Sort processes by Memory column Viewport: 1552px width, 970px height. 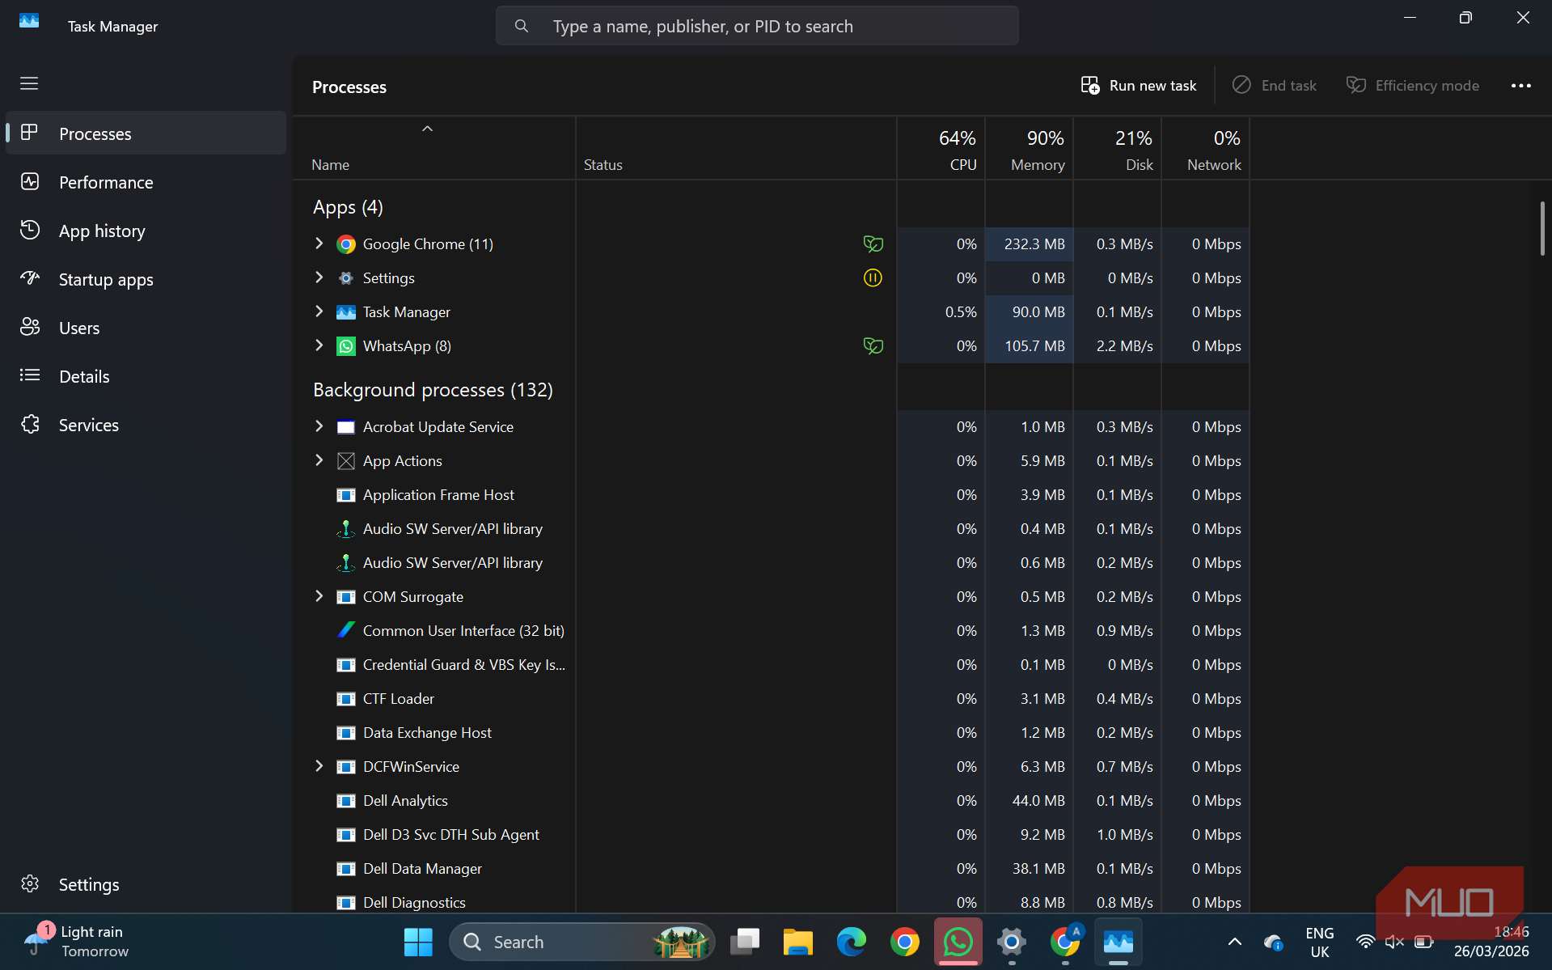click(x=1029, y=150)
